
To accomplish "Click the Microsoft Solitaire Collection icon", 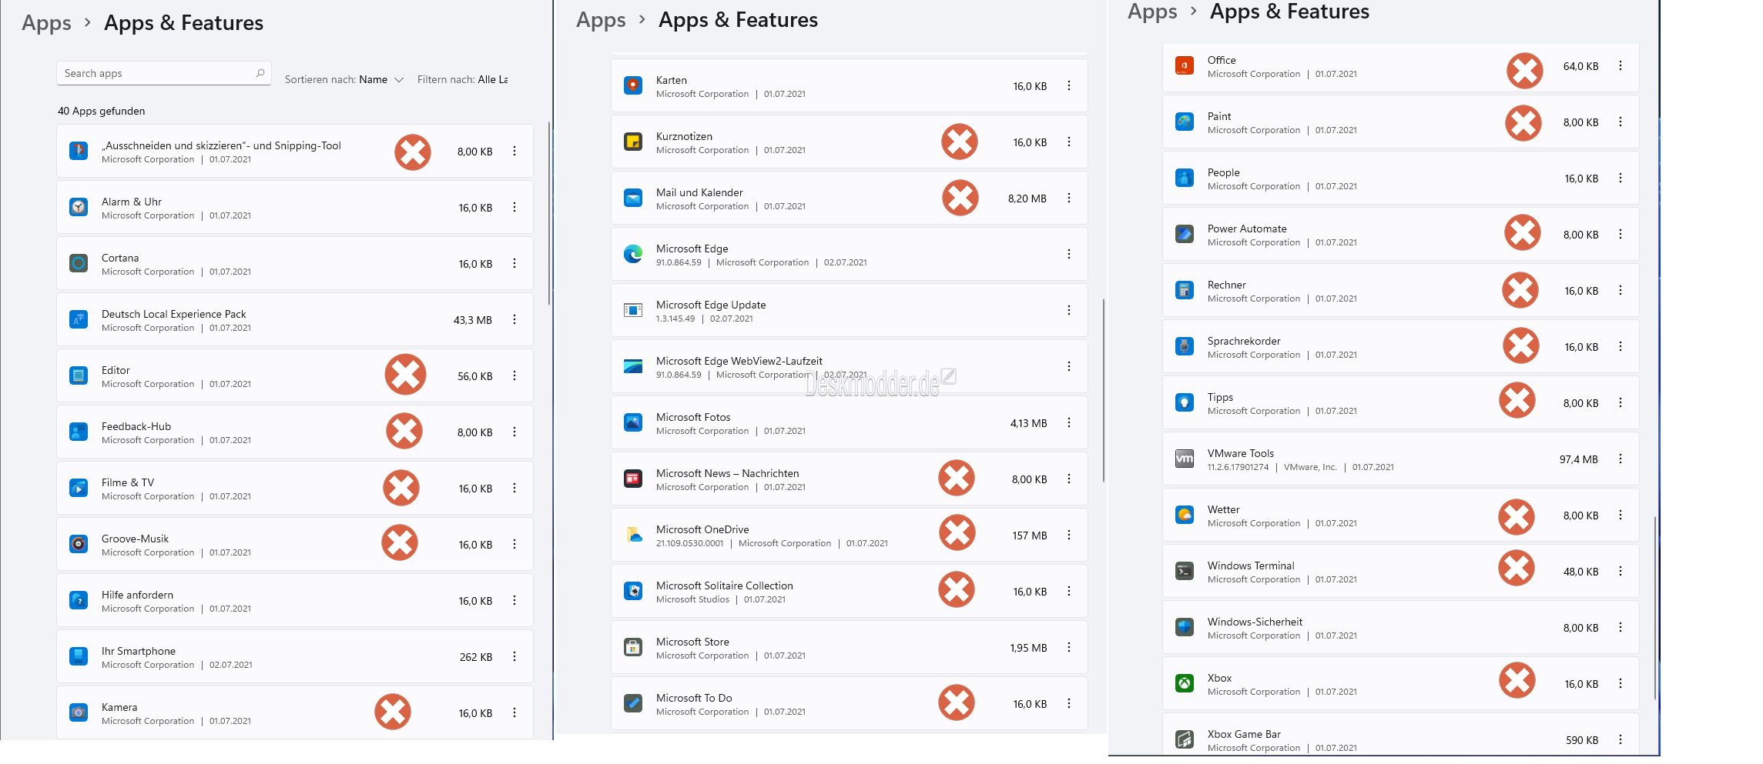I will (x=633, y=591).
